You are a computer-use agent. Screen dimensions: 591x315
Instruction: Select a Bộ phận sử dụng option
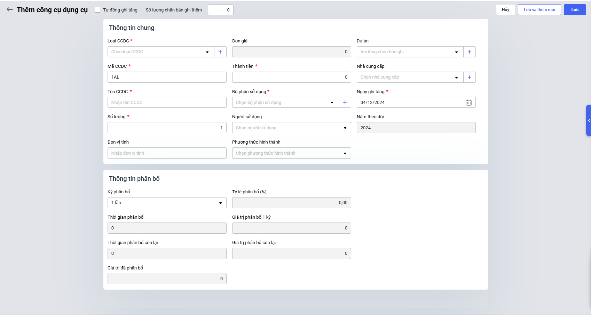click(285, 102)
